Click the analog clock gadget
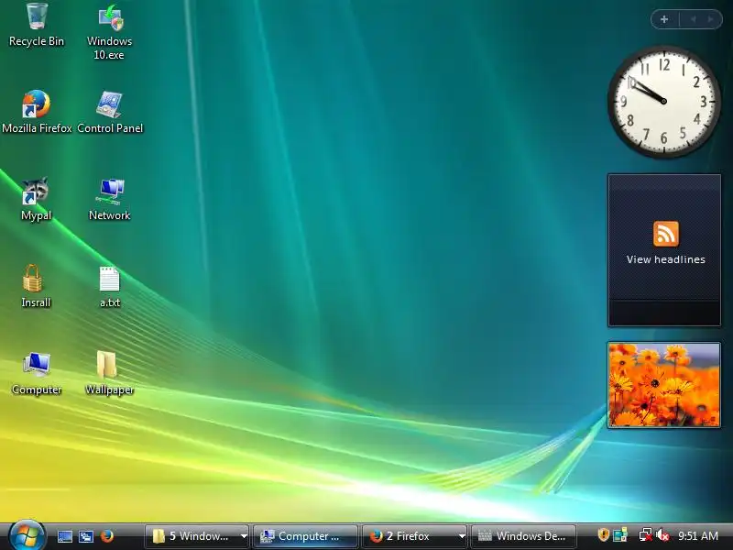The width and height of the screenshot is (733, 550). click(663, 101)
